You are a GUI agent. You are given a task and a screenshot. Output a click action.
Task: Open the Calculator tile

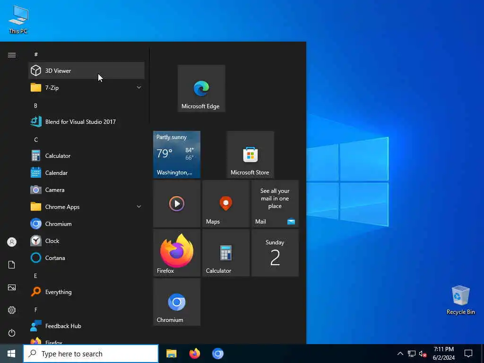click(x=225, y=253)
